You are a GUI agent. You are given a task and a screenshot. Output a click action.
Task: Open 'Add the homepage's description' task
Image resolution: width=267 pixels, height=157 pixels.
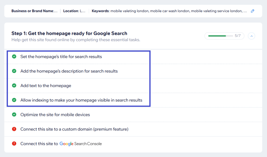coord(69,71)
